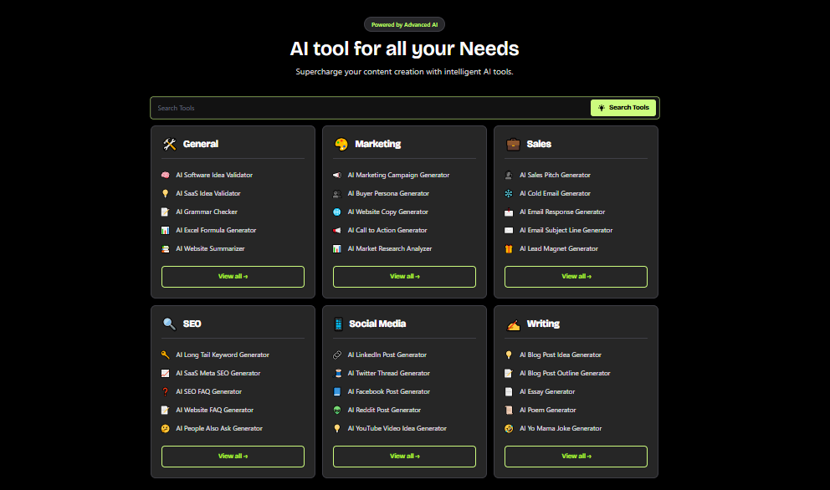Screen dimensions: 830x490
Task: Click the alien icon beside AI Reddit Post Generator
Action: click(336, 410)
